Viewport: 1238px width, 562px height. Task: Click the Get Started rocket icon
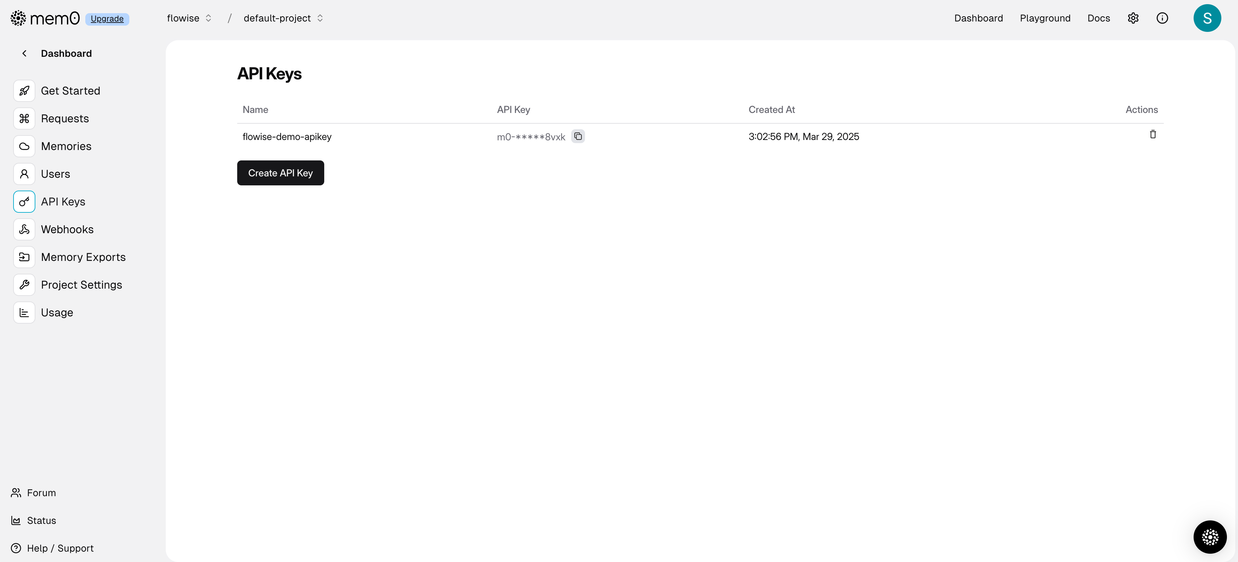point(24,91)
